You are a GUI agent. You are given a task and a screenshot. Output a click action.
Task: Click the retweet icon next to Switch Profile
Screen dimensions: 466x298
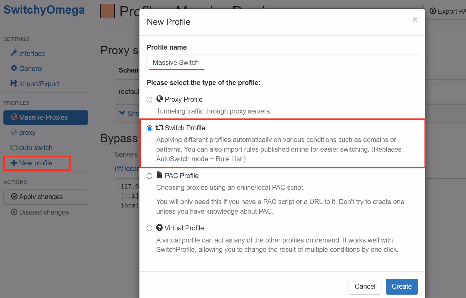(x=160, y=127)
